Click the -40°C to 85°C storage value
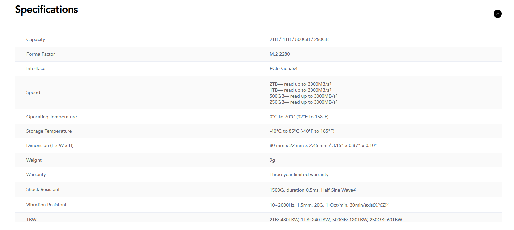Viewport: 514px width, 230px height. pos(301,131)
